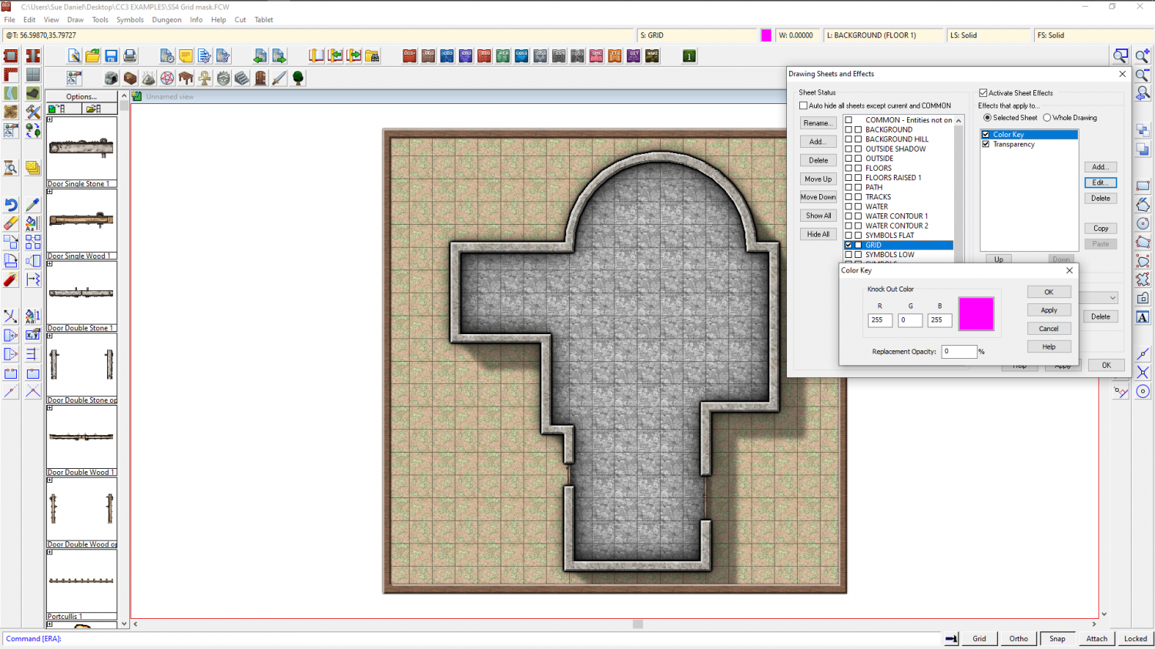Click the text tool A icon on right
1155x649 pixels.
pos(1143,316)
